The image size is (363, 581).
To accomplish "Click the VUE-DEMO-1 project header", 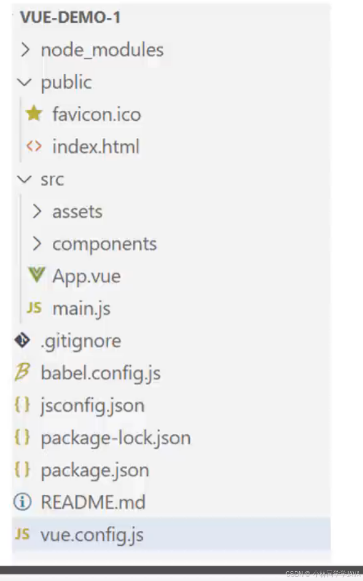I will pyautogui.click(x=70, y=17).
